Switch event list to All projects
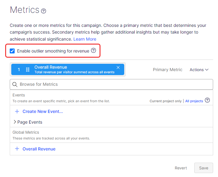The image size is (218, 177). coord(194,101)
